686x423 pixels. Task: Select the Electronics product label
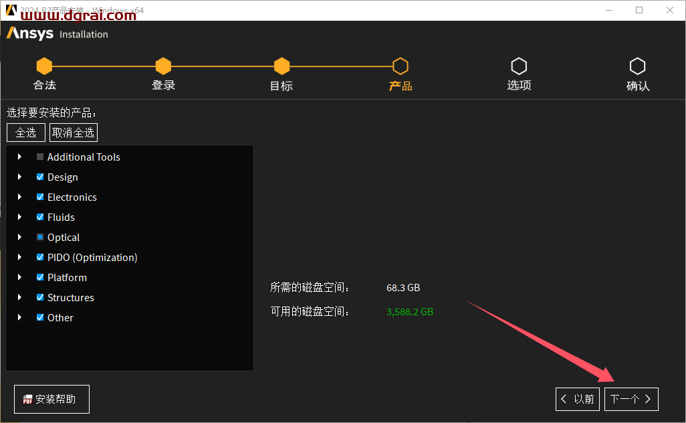coord(72,197)
